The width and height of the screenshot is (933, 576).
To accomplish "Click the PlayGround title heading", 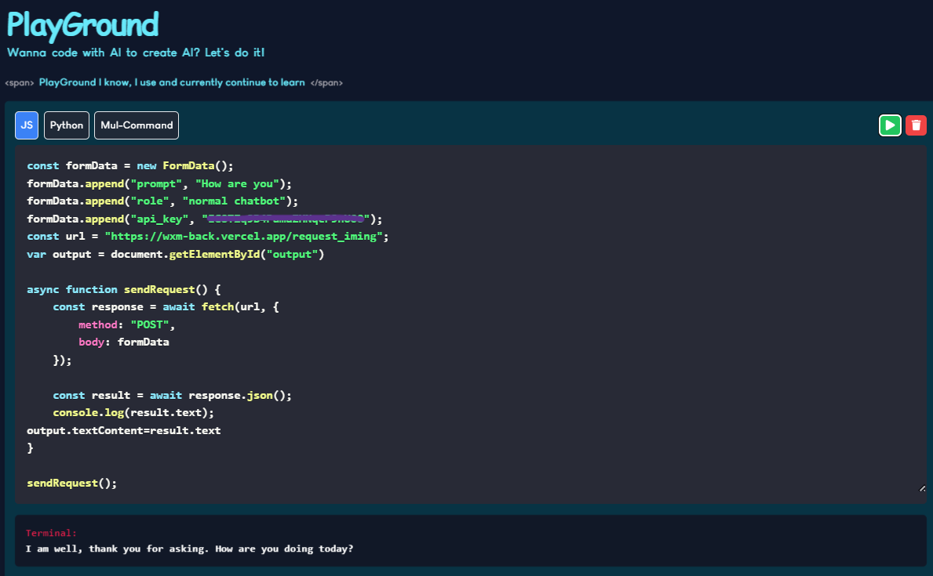I will pyautogui.click(x=82, y=26).
